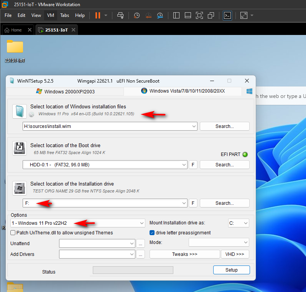
Task: Click the Windows logo icon in WinNTSetup
Action: pyautogui.click(x=249, y=91)
